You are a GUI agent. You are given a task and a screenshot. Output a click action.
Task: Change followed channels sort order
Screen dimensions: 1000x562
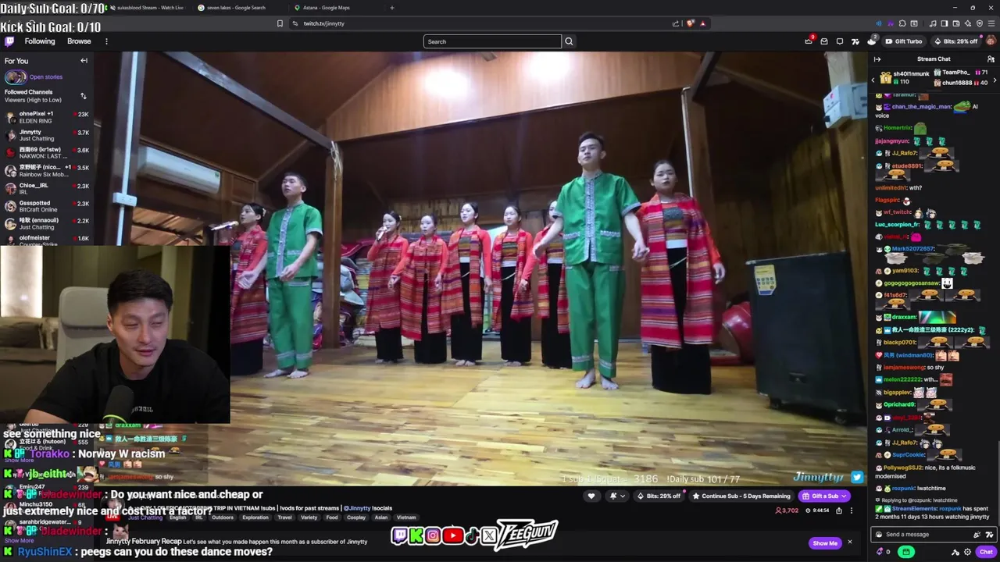pos(84,96)
